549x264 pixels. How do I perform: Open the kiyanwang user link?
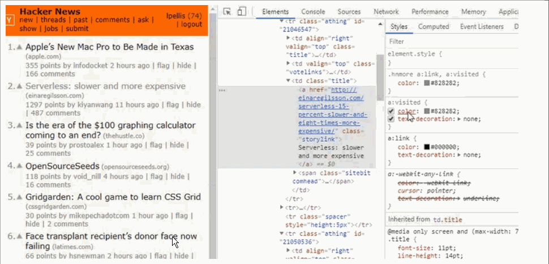pos(95,105)
